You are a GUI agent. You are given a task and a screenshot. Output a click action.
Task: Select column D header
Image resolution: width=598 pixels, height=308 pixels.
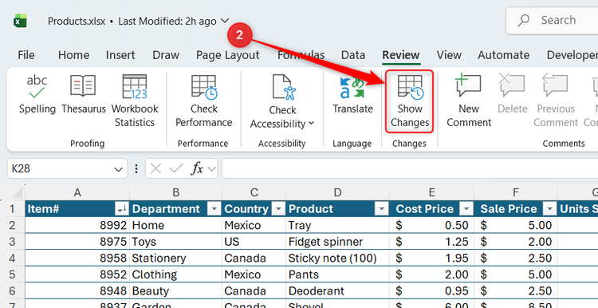tap(337, 192)
